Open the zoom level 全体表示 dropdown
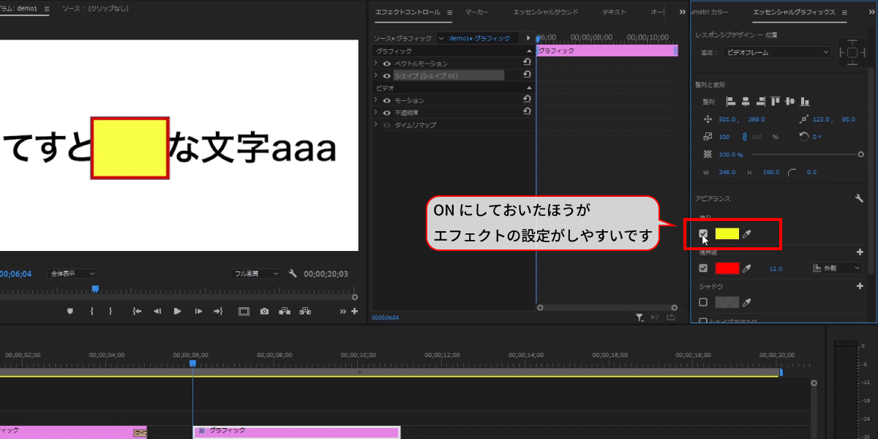This screenshot has width=878, height=439. pos(72,273)
